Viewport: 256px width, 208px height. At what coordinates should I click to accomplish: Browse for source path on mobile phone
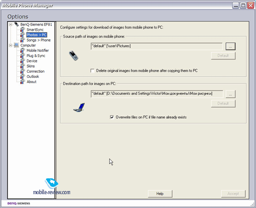pyautogui.click(x=230, y=46)
